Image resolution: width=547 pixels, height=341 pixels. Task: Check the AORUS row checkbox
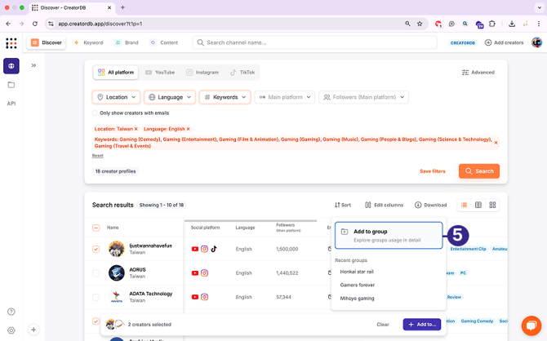[x=96, y=273]
